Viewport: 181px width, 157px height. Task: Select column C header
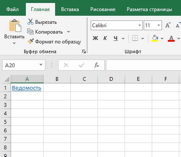[x=84, y=79]
